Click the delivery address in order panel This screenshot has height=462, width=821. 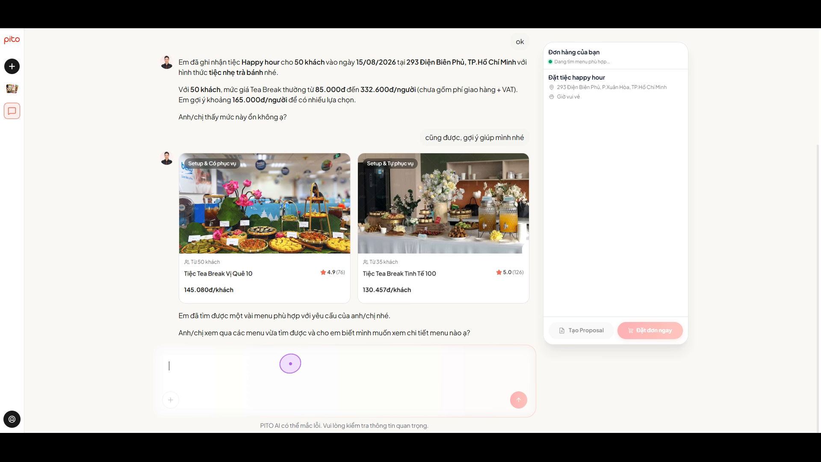click(x=611, y=87)
